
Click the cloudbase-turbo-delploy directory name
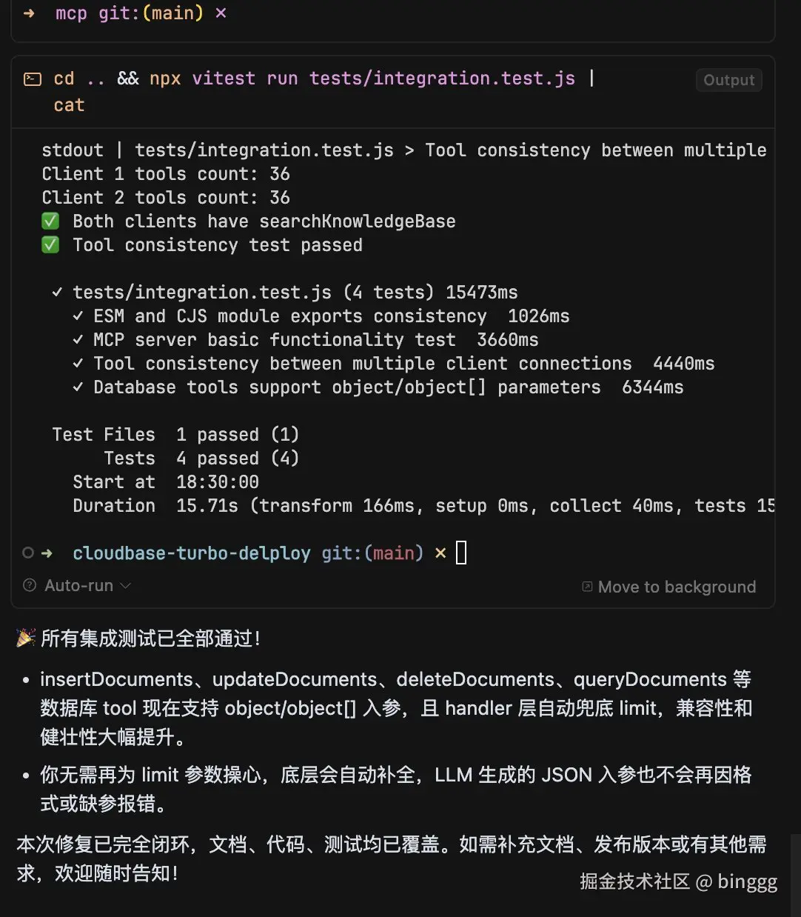(x=191, y=553)
